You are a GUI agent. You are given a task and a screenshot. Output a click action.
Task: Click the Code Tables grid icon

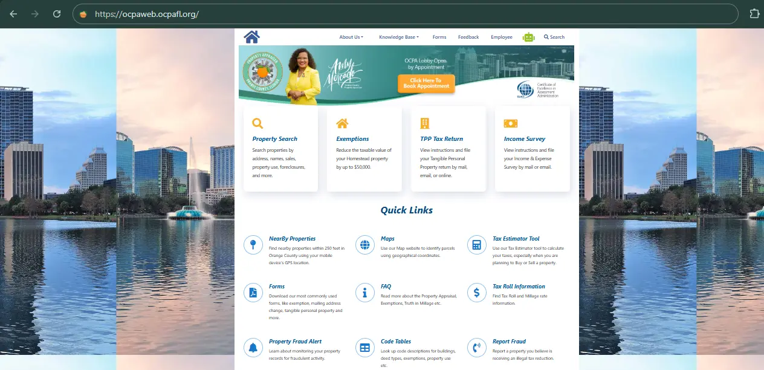coord(364,347)
